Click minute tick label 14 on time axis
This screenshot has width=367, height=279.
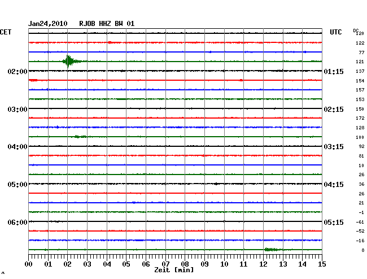click(x=302, y=264)
